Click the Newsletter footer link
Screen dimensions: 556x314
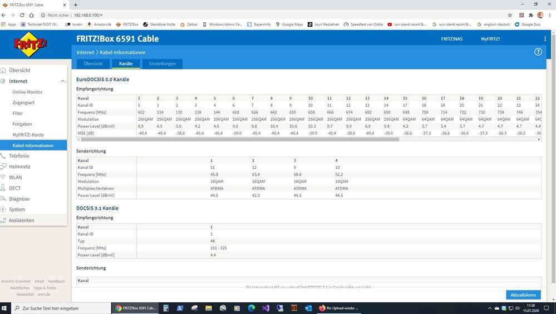point(25,294)
